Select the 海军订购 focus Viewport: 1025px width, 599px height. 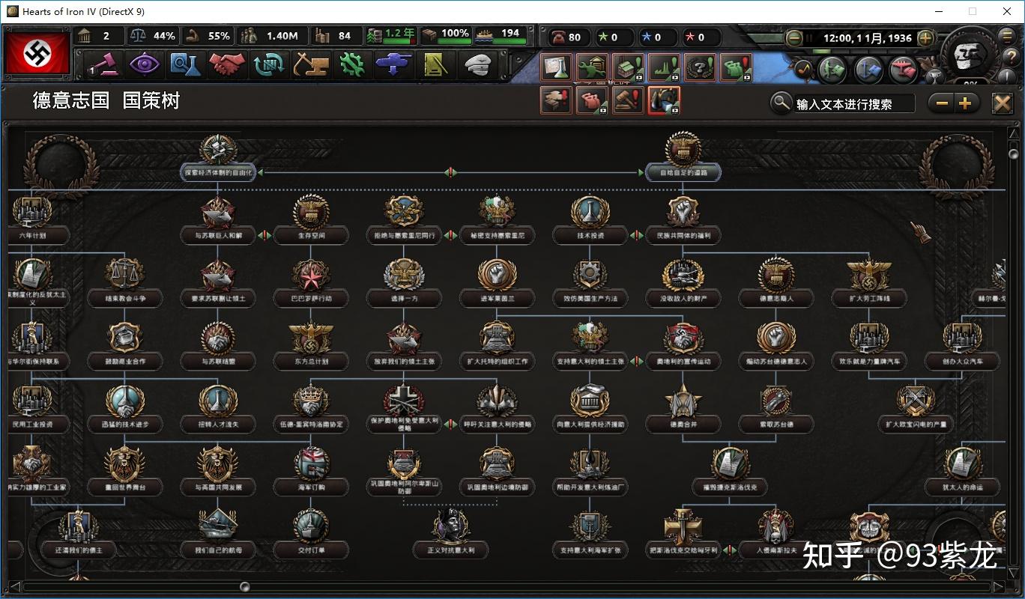click(311, 473)
